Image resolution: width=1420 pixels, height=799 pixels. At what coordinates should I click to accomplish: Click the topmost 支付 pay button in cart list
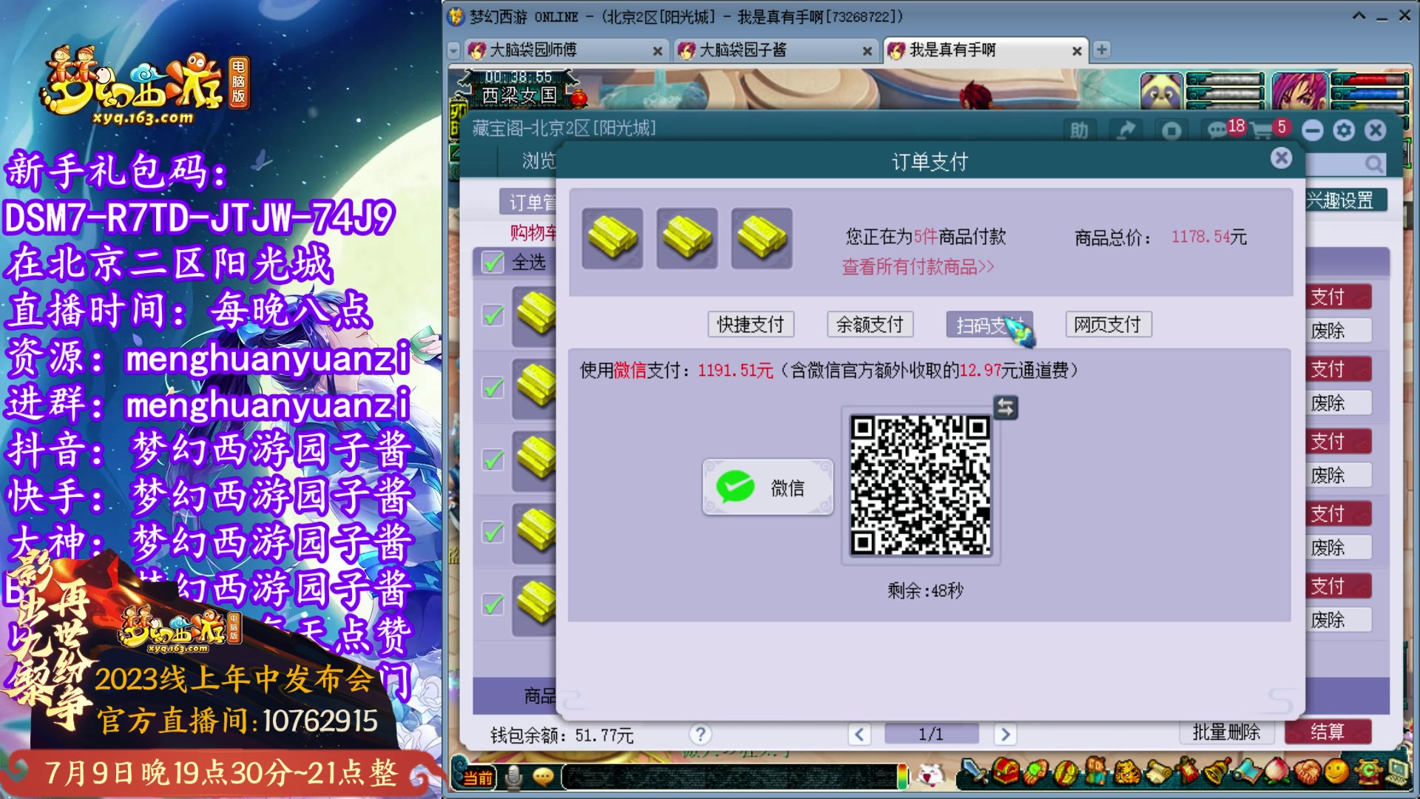pos(1339,297)
